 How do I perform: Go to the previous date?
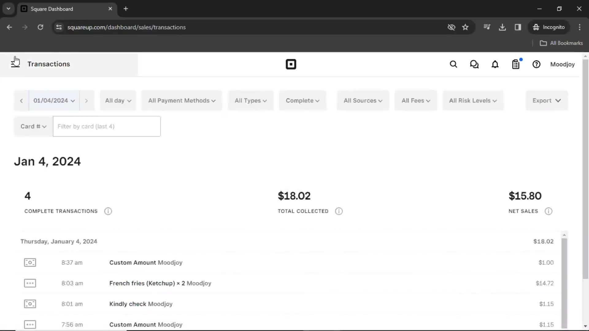point(21,101)
